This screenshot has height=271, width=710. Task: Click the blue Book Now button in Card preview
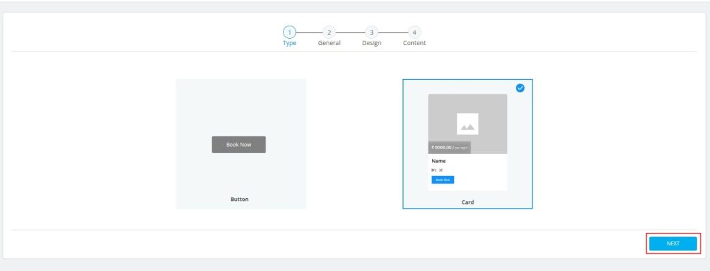point(443,180)
